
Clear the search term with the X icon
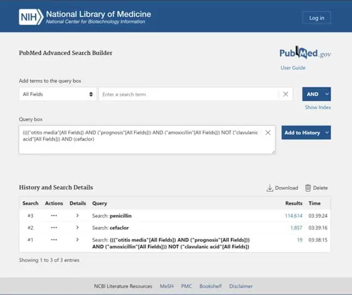point(285,94)
